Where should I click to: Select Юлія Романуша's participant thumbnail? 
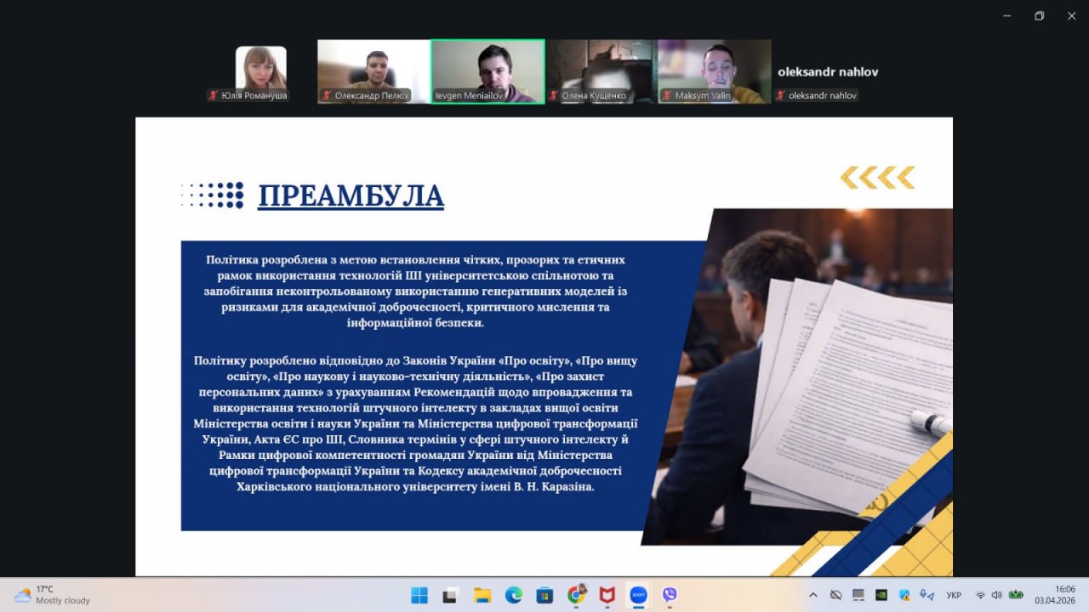[260, 71]
